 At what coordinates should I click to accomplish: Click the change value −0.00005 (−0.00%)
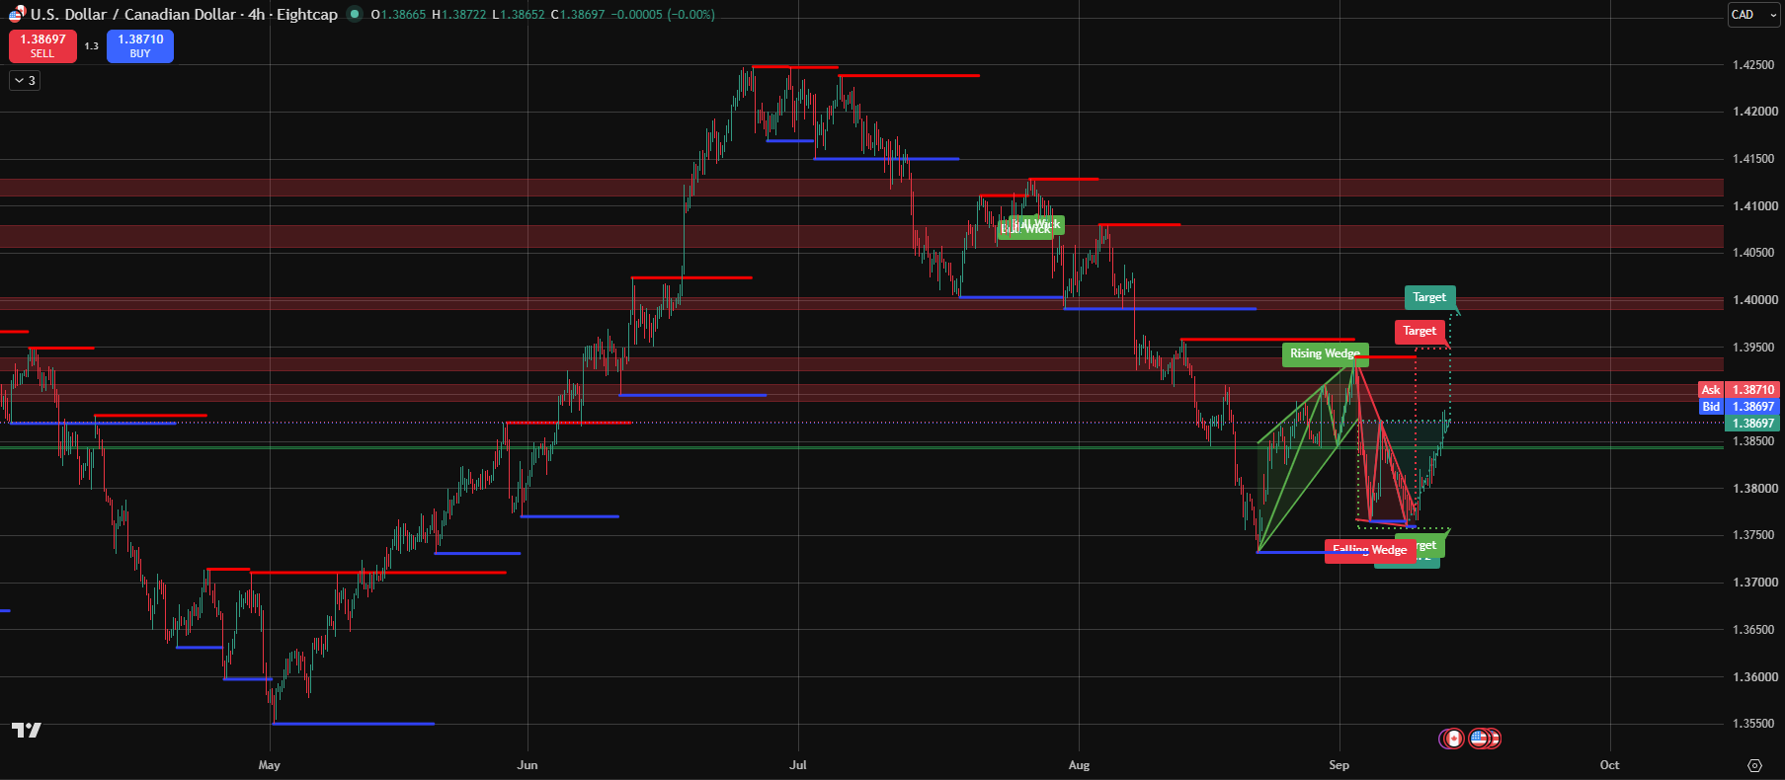[x=664, y=15]
